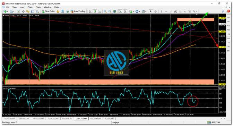
Task: Open the Templates dropdown
Action: tap(144, 11)
